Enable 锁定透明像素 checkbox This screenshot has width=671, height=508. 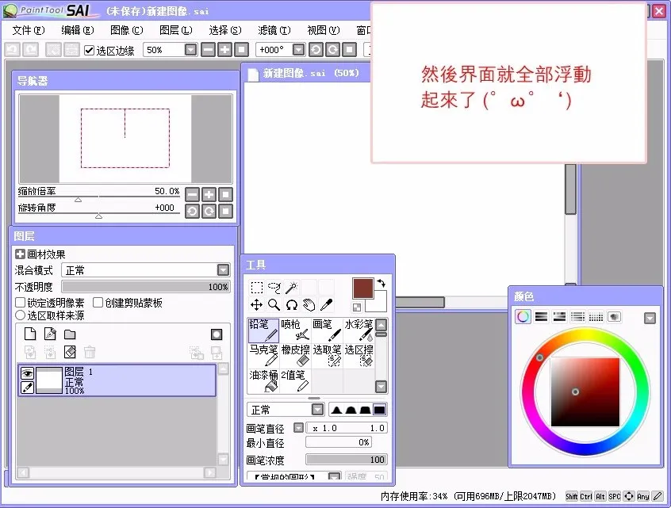(21, 303)
